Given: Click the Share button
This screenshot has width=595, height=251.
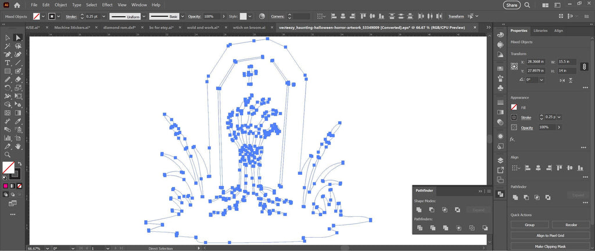Looking at the screenshot, I should (x=511, y=5).
